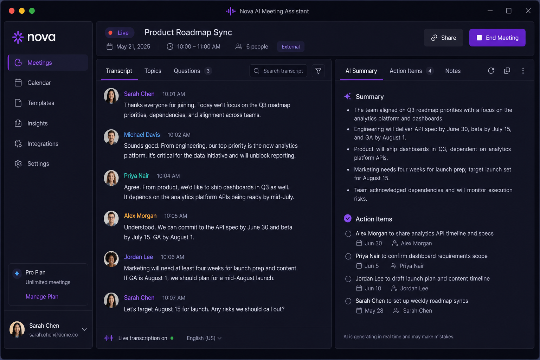Click Michael Davis avatar in transcript
Viewport: 540px width, 360px height.
(111, 137)
